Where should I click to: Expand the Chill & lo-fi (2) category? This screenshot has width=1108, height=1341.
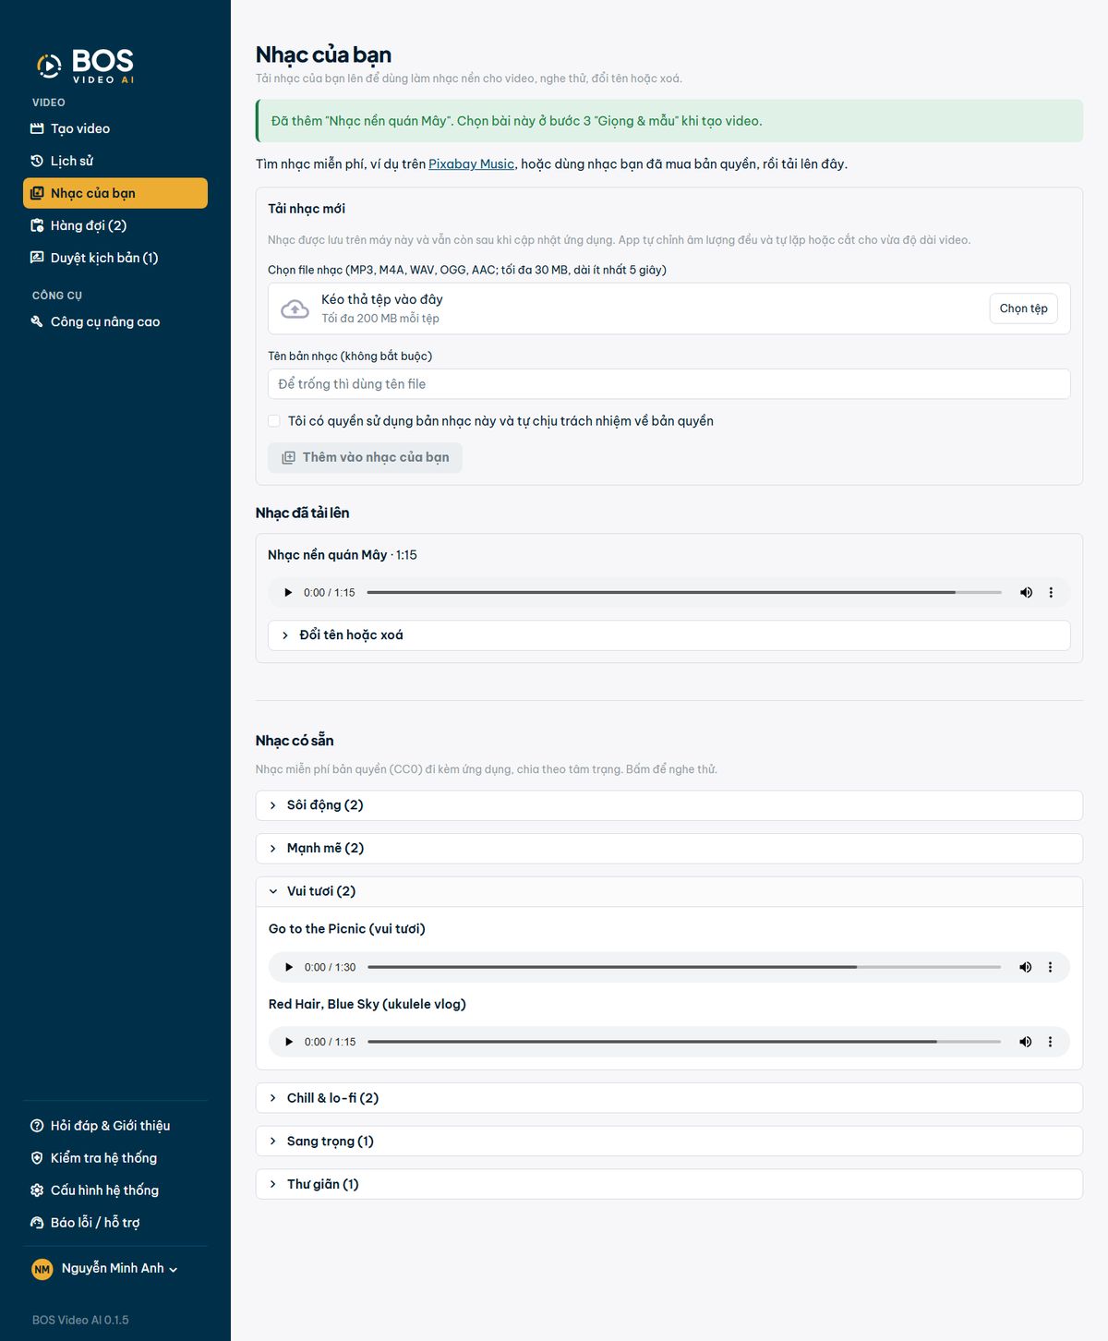(x=669, y=1098)
